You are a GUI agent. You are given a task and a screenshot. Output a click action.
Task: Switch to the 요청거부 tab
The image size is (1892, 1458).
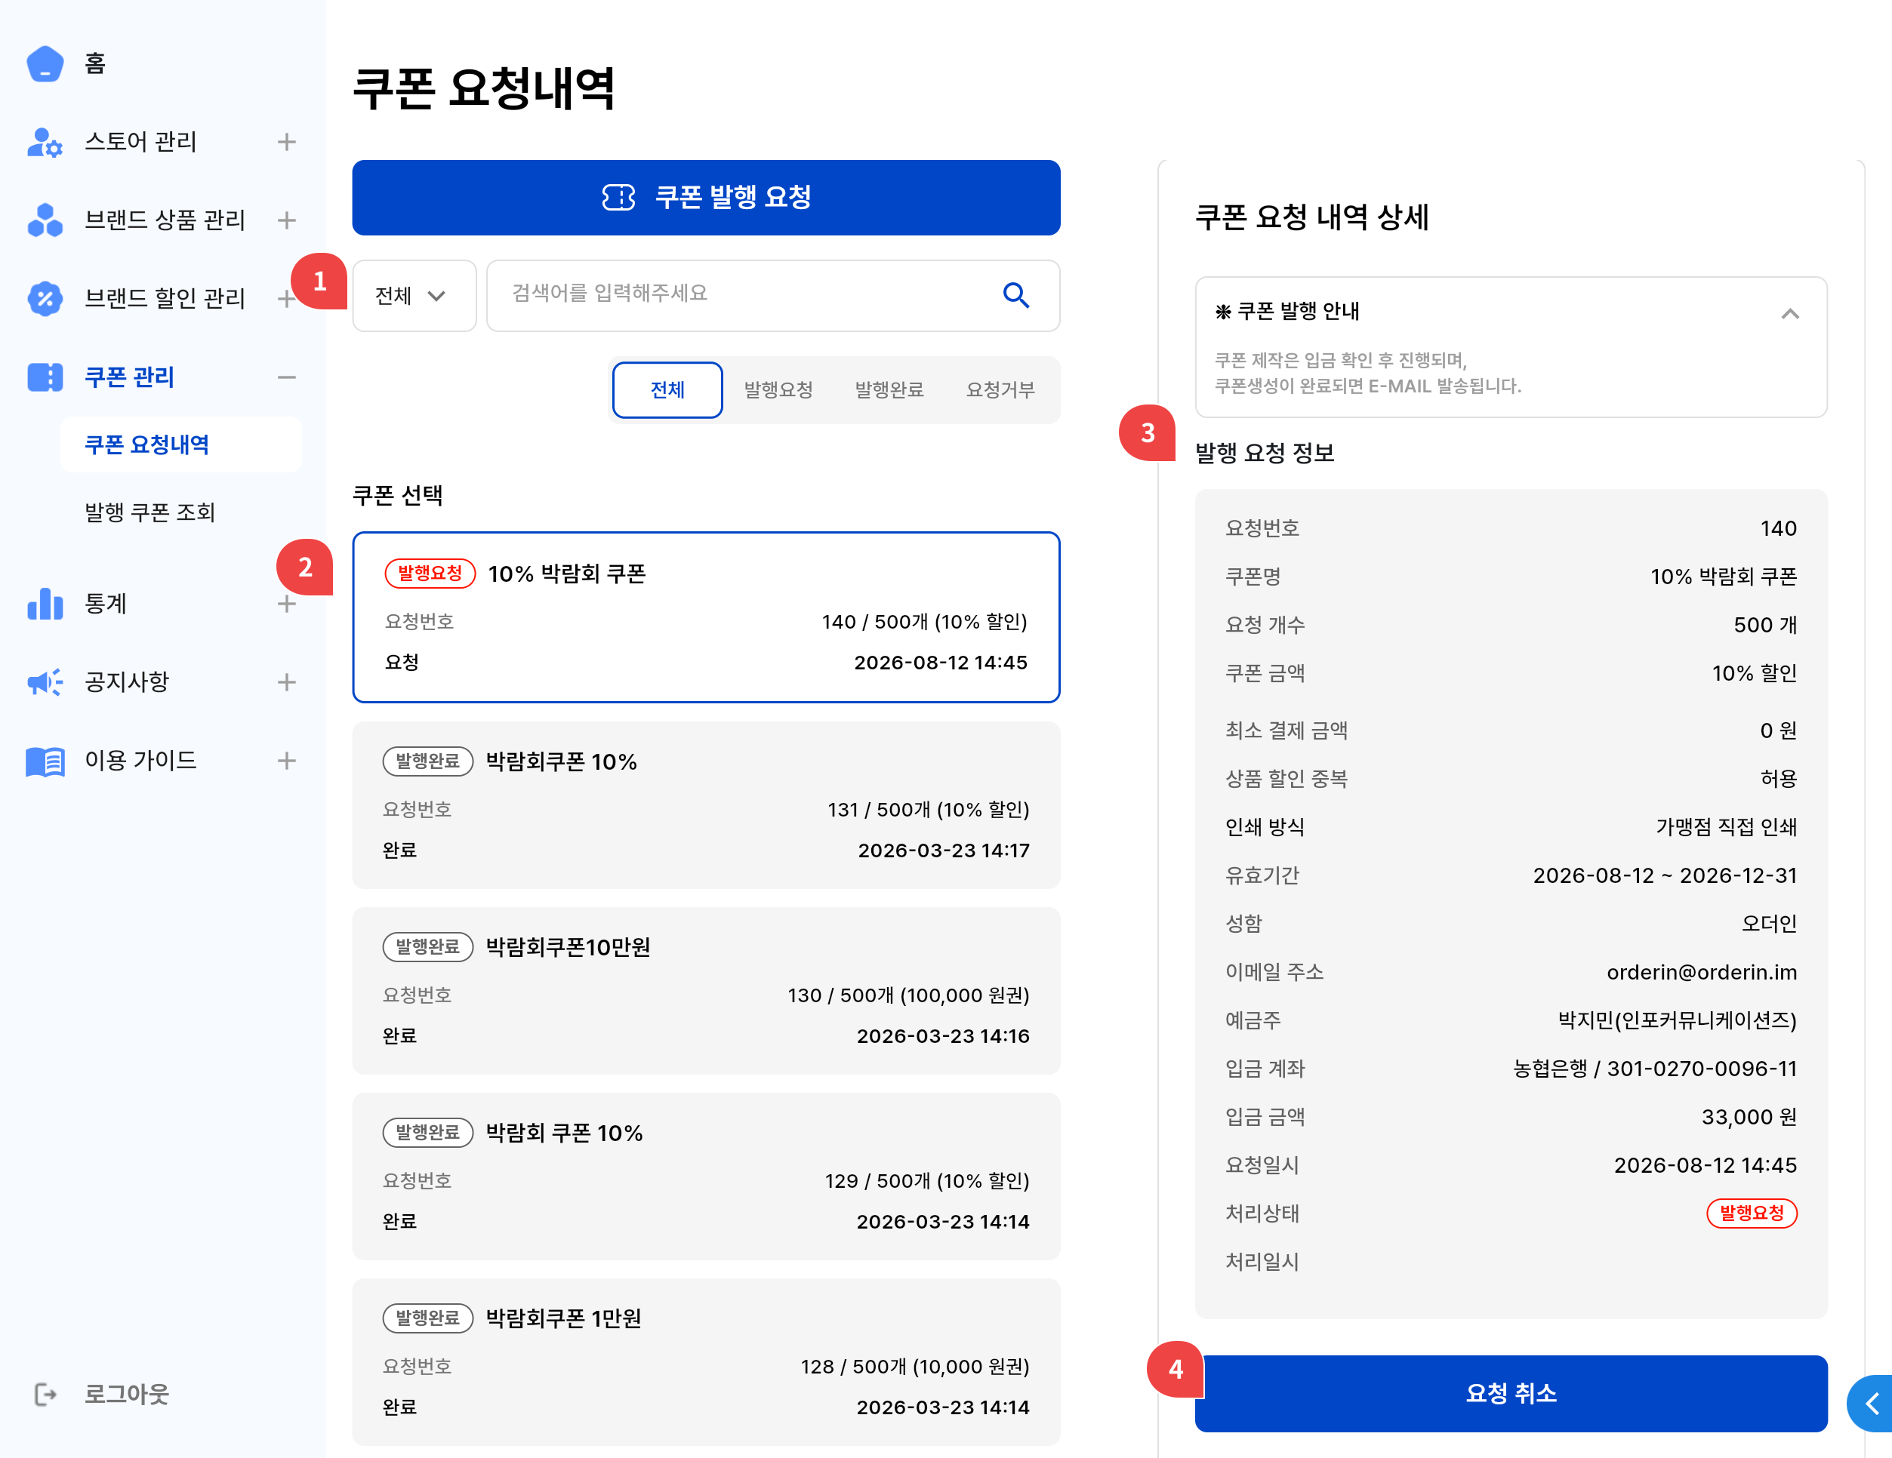(x=1000, y=389)
